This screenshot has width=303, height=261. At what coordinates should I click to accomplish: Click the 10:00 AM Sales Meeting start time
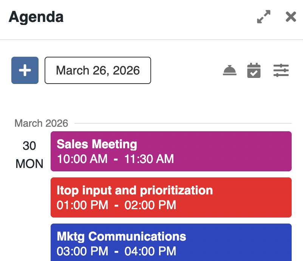tap(82, 159)
